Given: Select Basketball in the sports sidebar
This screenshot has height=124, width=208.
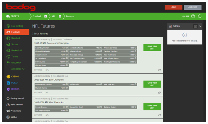Looking at the screenshot, I should 16,51.
